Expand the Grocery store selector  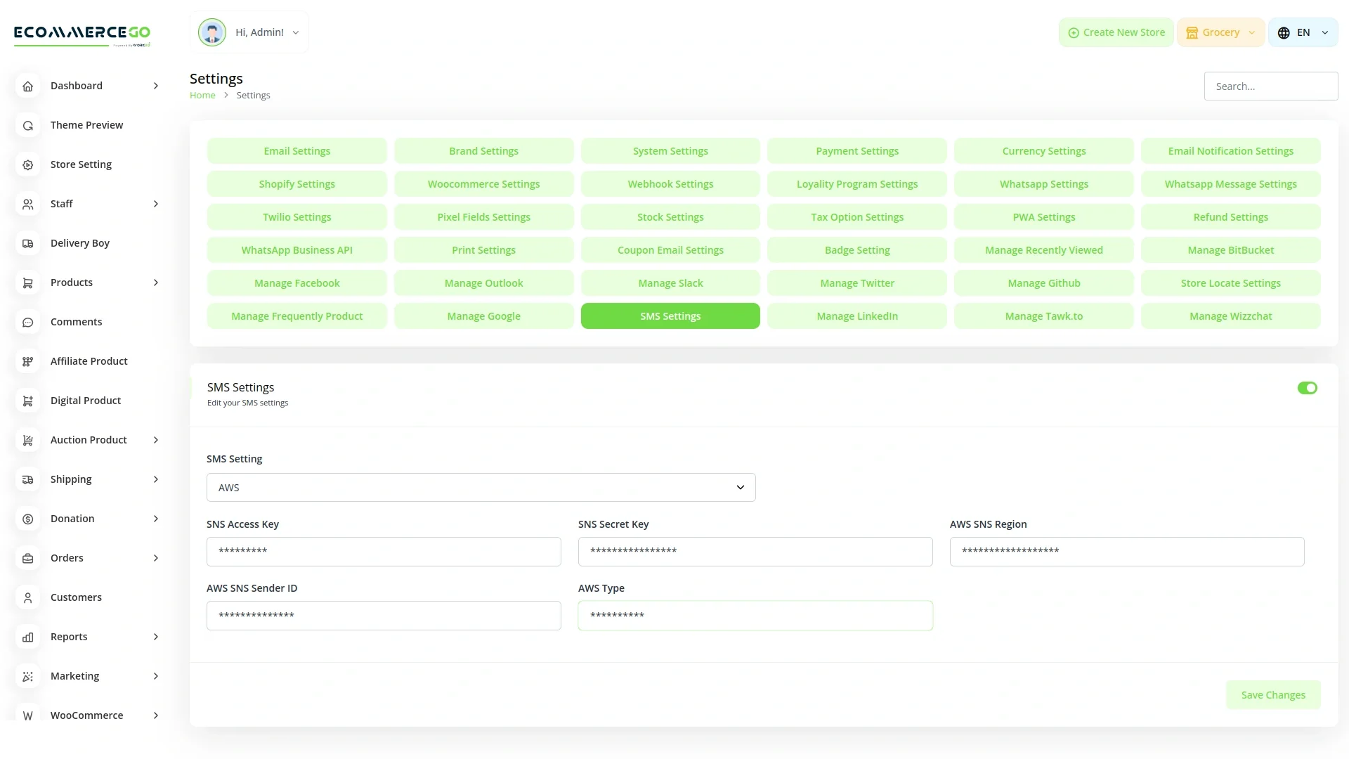coord(1220,32)
